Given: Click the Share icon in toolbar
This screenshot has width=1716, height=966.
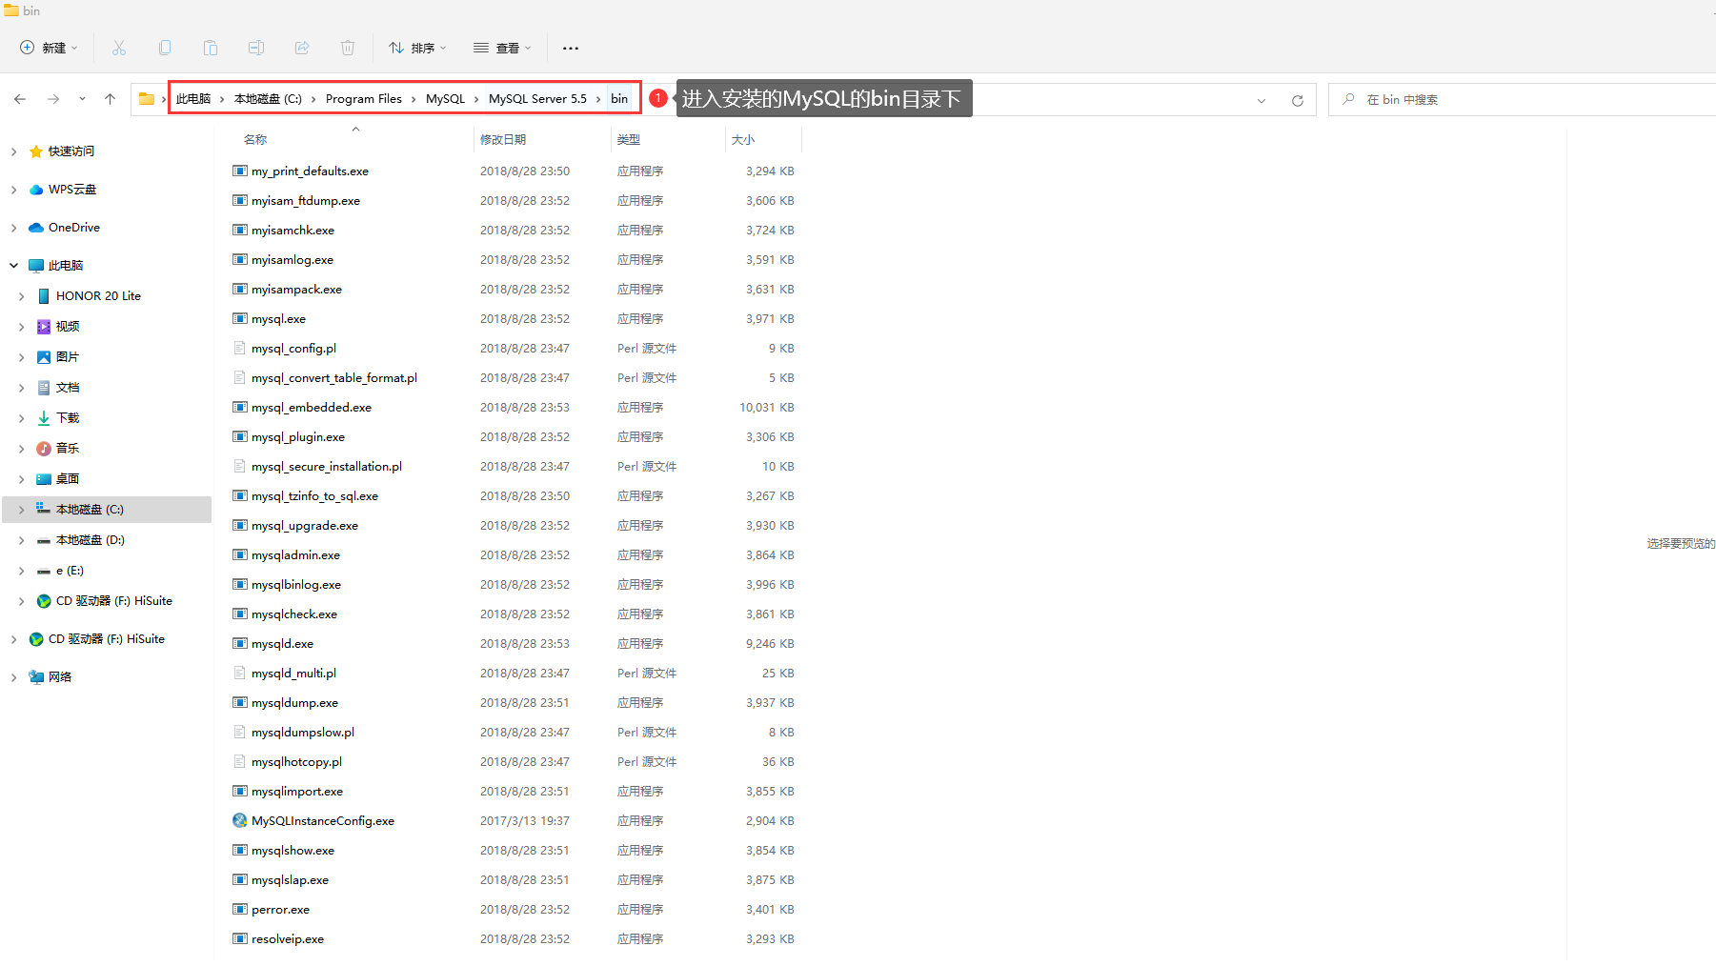Looking at the screenshot, I should click(x=302, y=48).
